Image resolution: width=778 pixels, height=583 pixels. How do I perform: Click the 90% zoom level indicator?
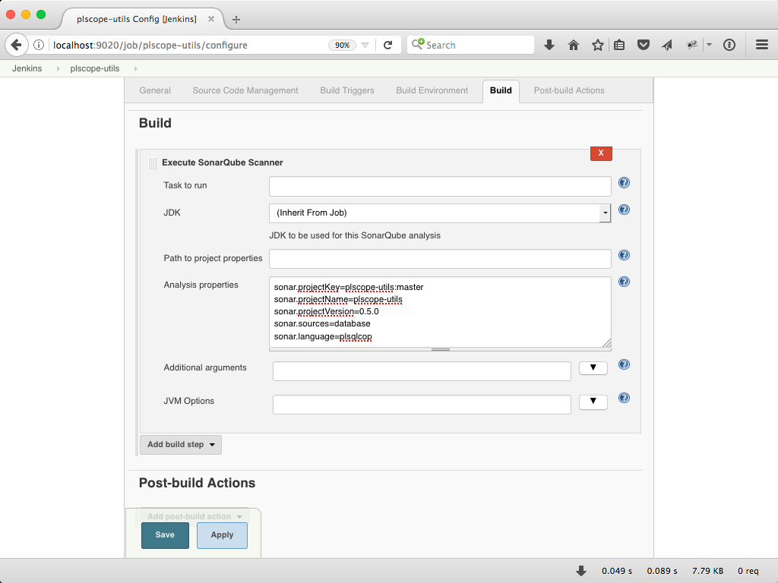coord(343,45)
